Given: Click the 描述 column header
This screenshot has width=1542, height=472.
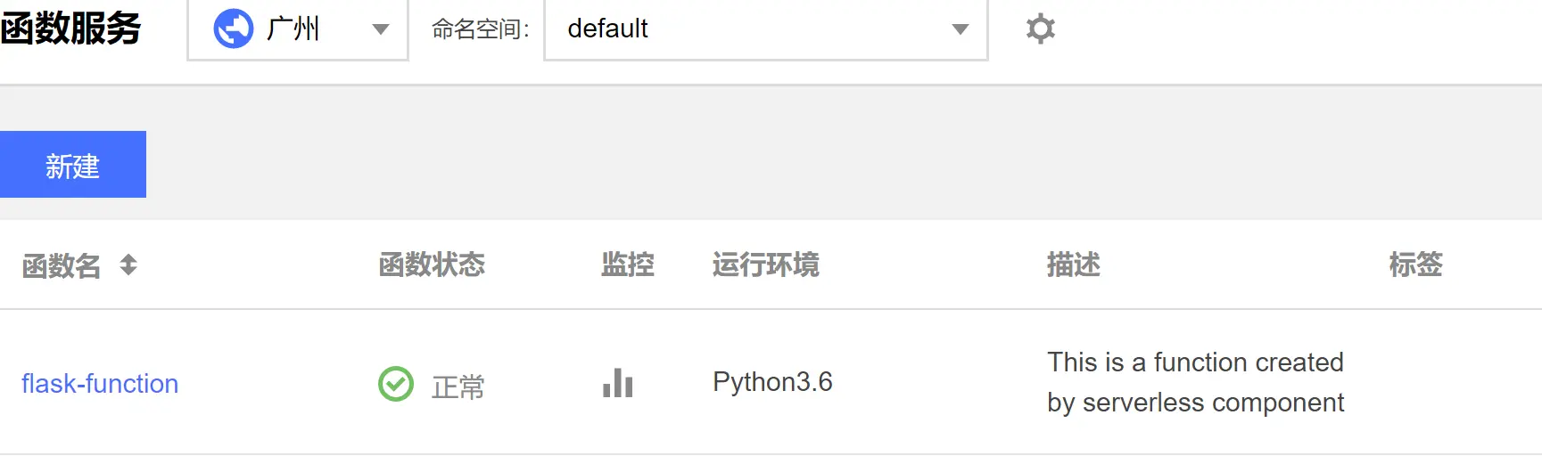Looking at the screenshot, I should [x=1074, y=264].
